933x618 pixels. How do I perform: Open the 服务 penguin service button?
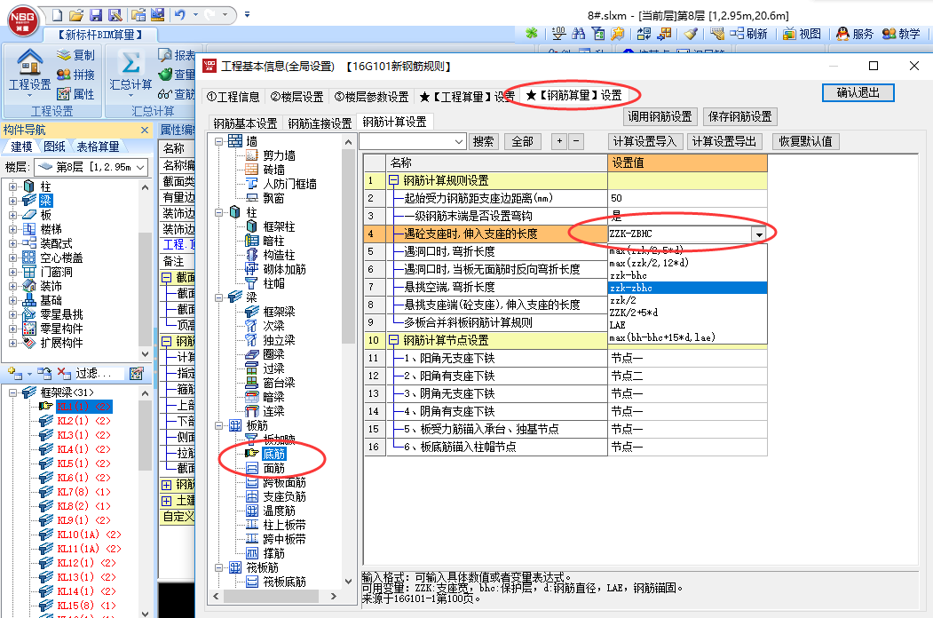pos(855,34)
